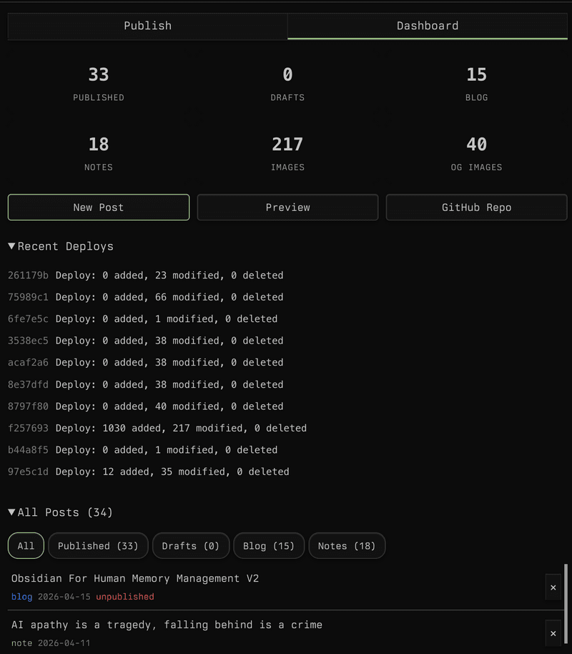Viewport: 572px width, 654px height.
Task: Open the Obsidian For Human Memory Management post
Action: tap(133, 578)
